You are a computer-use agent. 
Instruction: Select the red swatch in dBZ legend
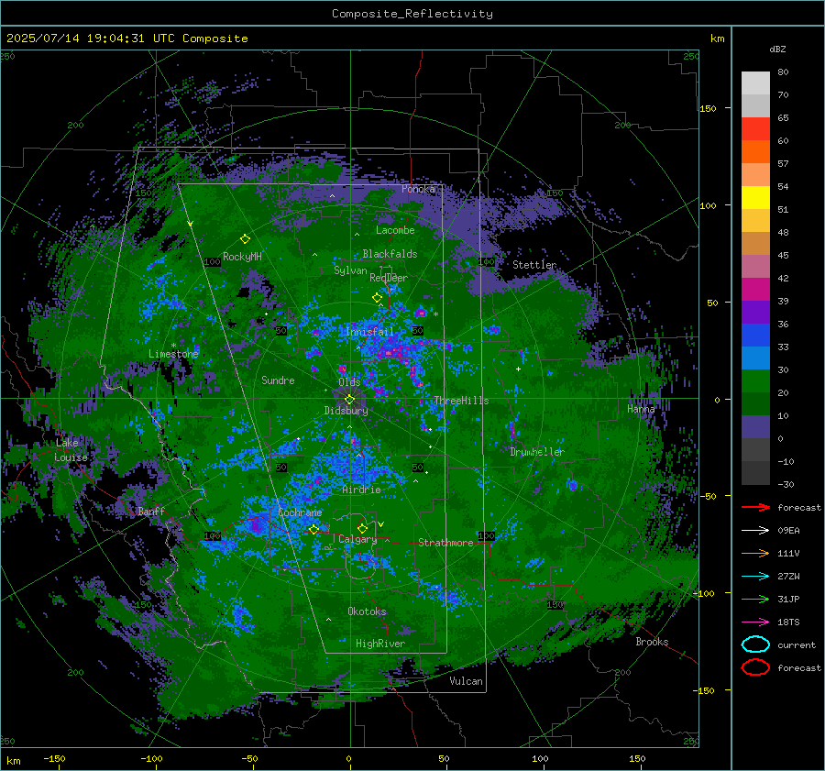pos(755,128)
